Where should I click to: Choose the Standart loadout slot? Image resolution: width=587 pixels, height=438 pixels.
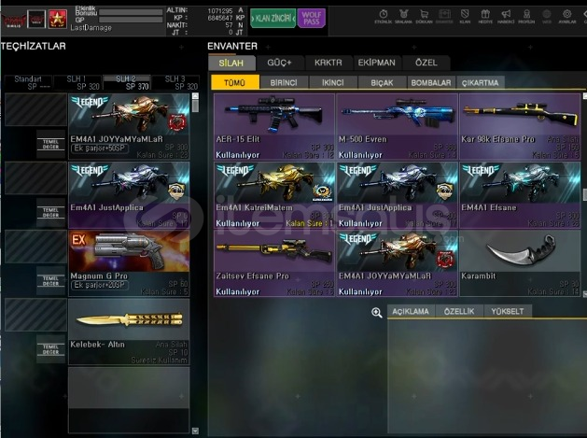pyautogui.click(x=28, y=83)
